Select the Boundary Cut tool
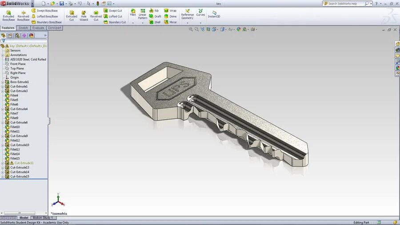This screenshot has height=225, width=400. point(115,22)
